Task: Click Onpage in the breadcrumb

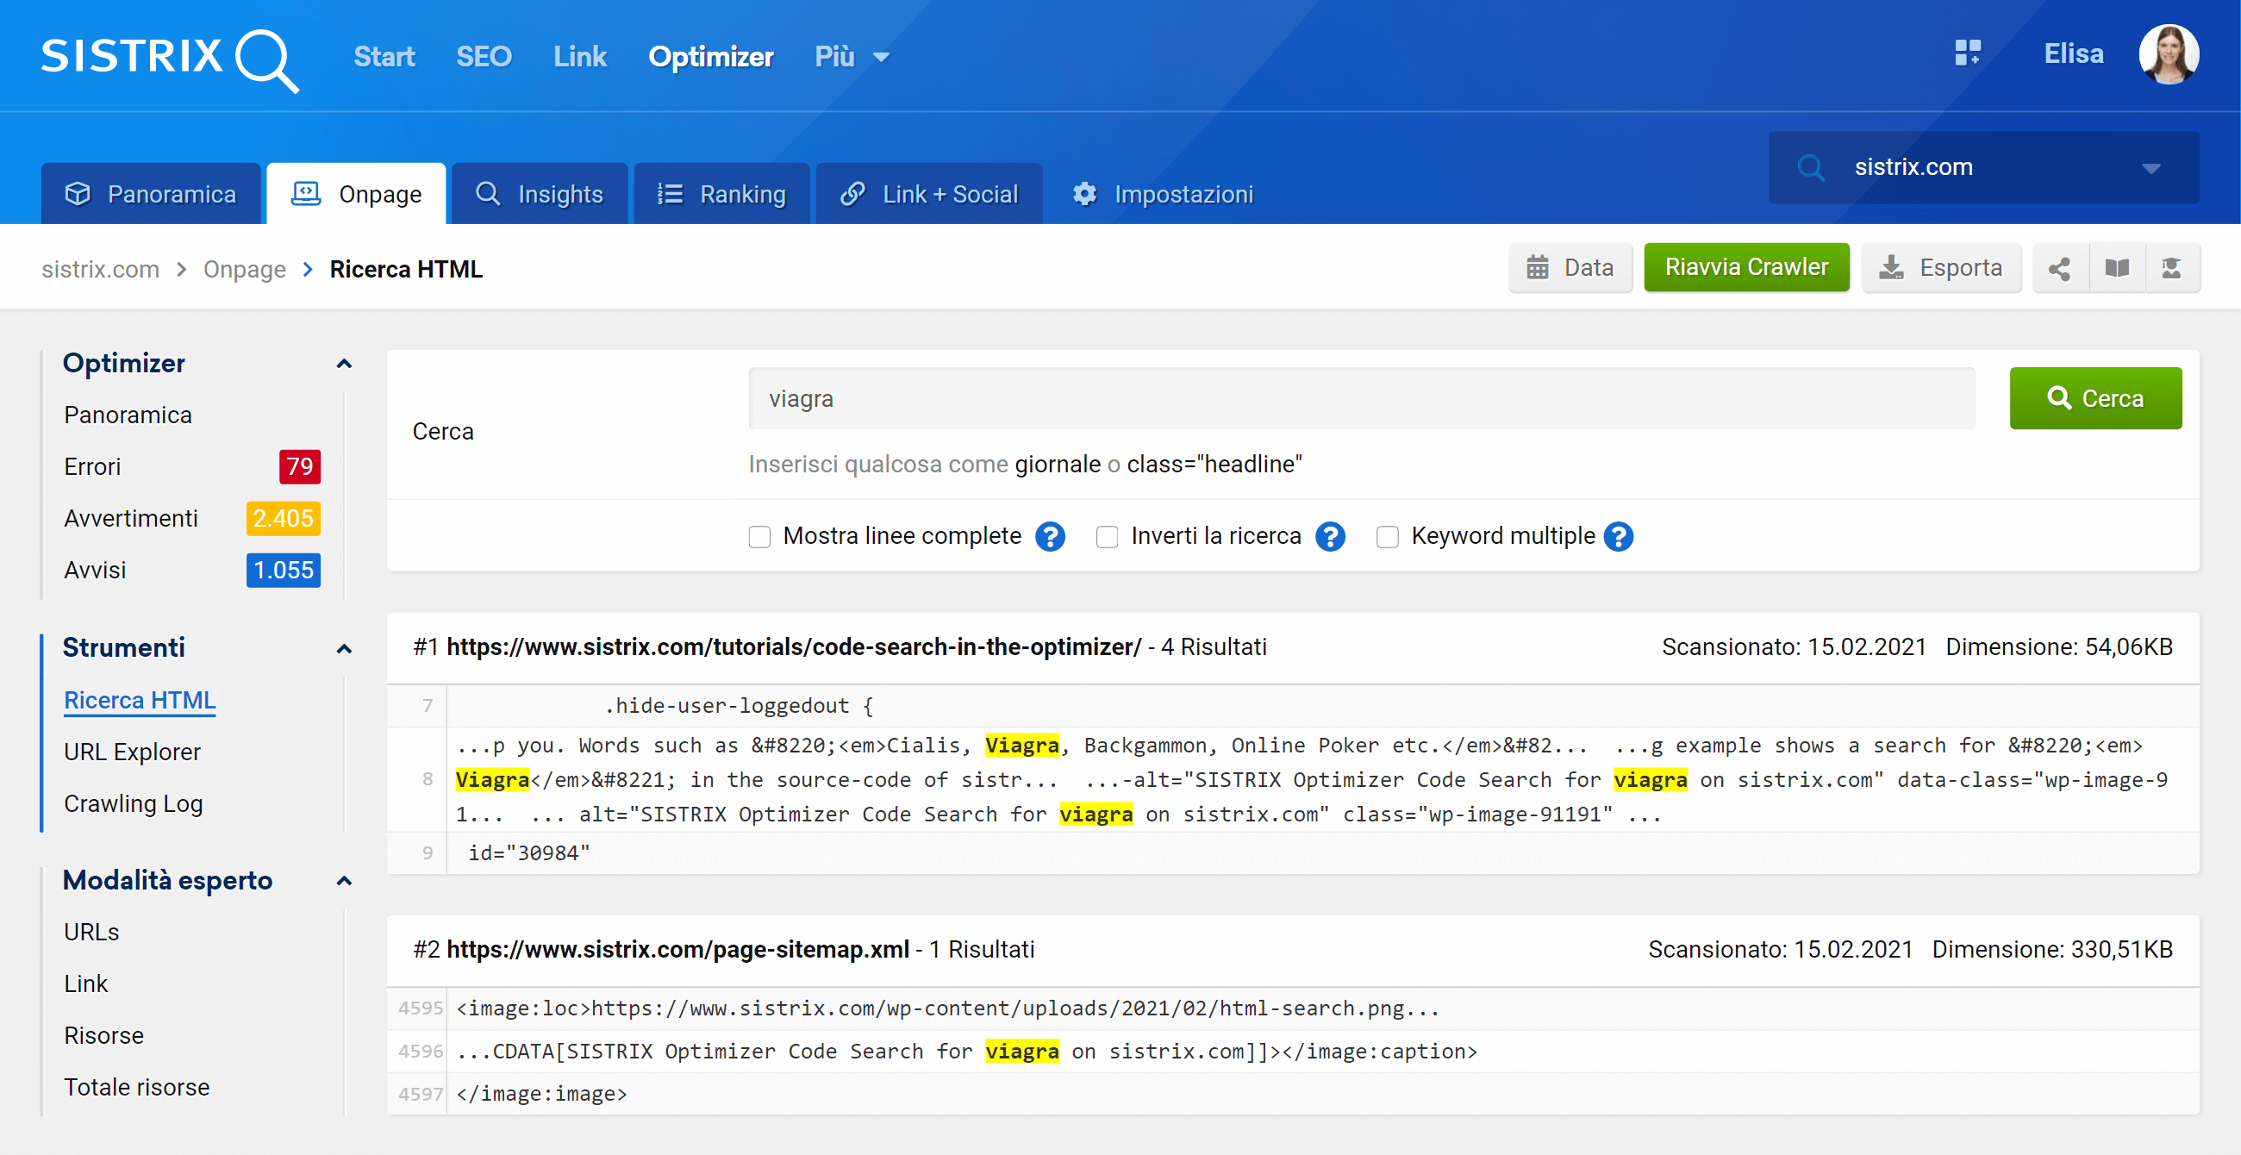Action: pyautogui.click(x=245, y=270)
